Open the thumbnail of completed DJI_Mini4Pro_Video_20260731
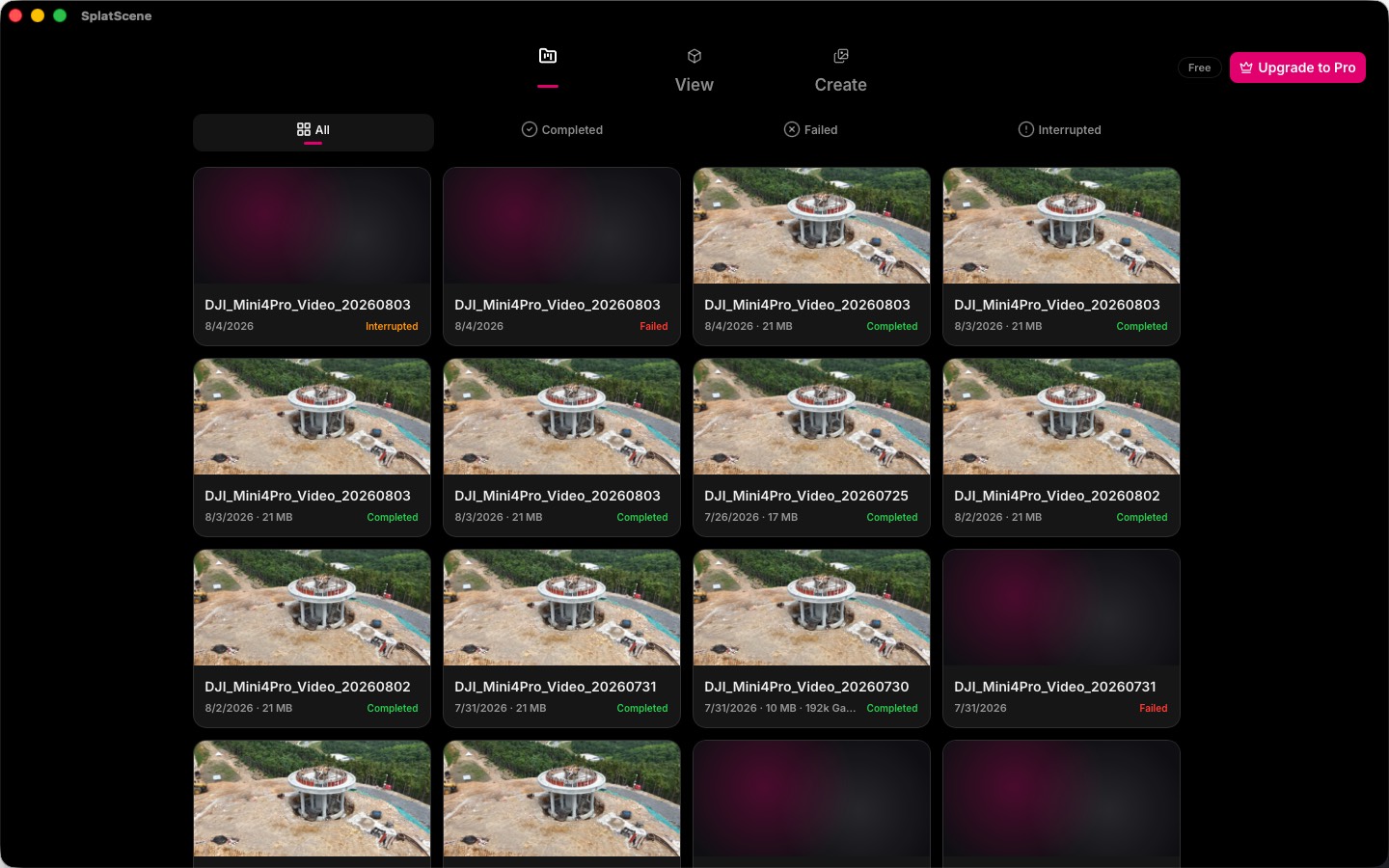This screenshot has height=868, width=1389. (562, 608)
